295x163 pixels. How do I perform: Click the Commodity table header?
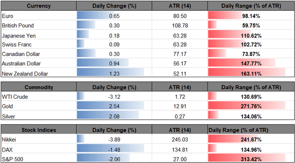[39, 87]
